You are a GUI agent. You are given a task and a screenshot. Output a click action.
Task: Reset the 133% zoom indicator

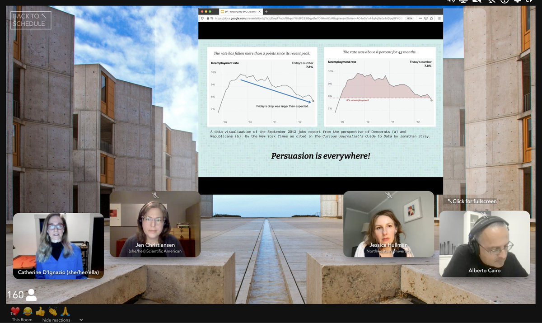[x=410, y=19]
